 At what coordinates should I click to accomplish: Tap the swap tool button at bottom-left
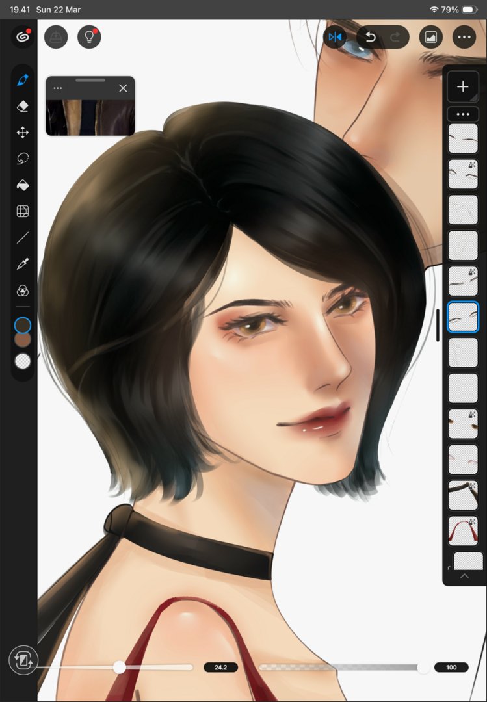pos(23,660)
